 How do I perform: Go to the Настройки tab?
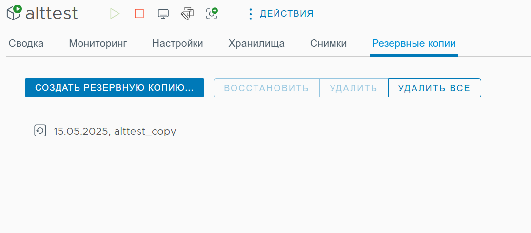[x=177, y=44]
